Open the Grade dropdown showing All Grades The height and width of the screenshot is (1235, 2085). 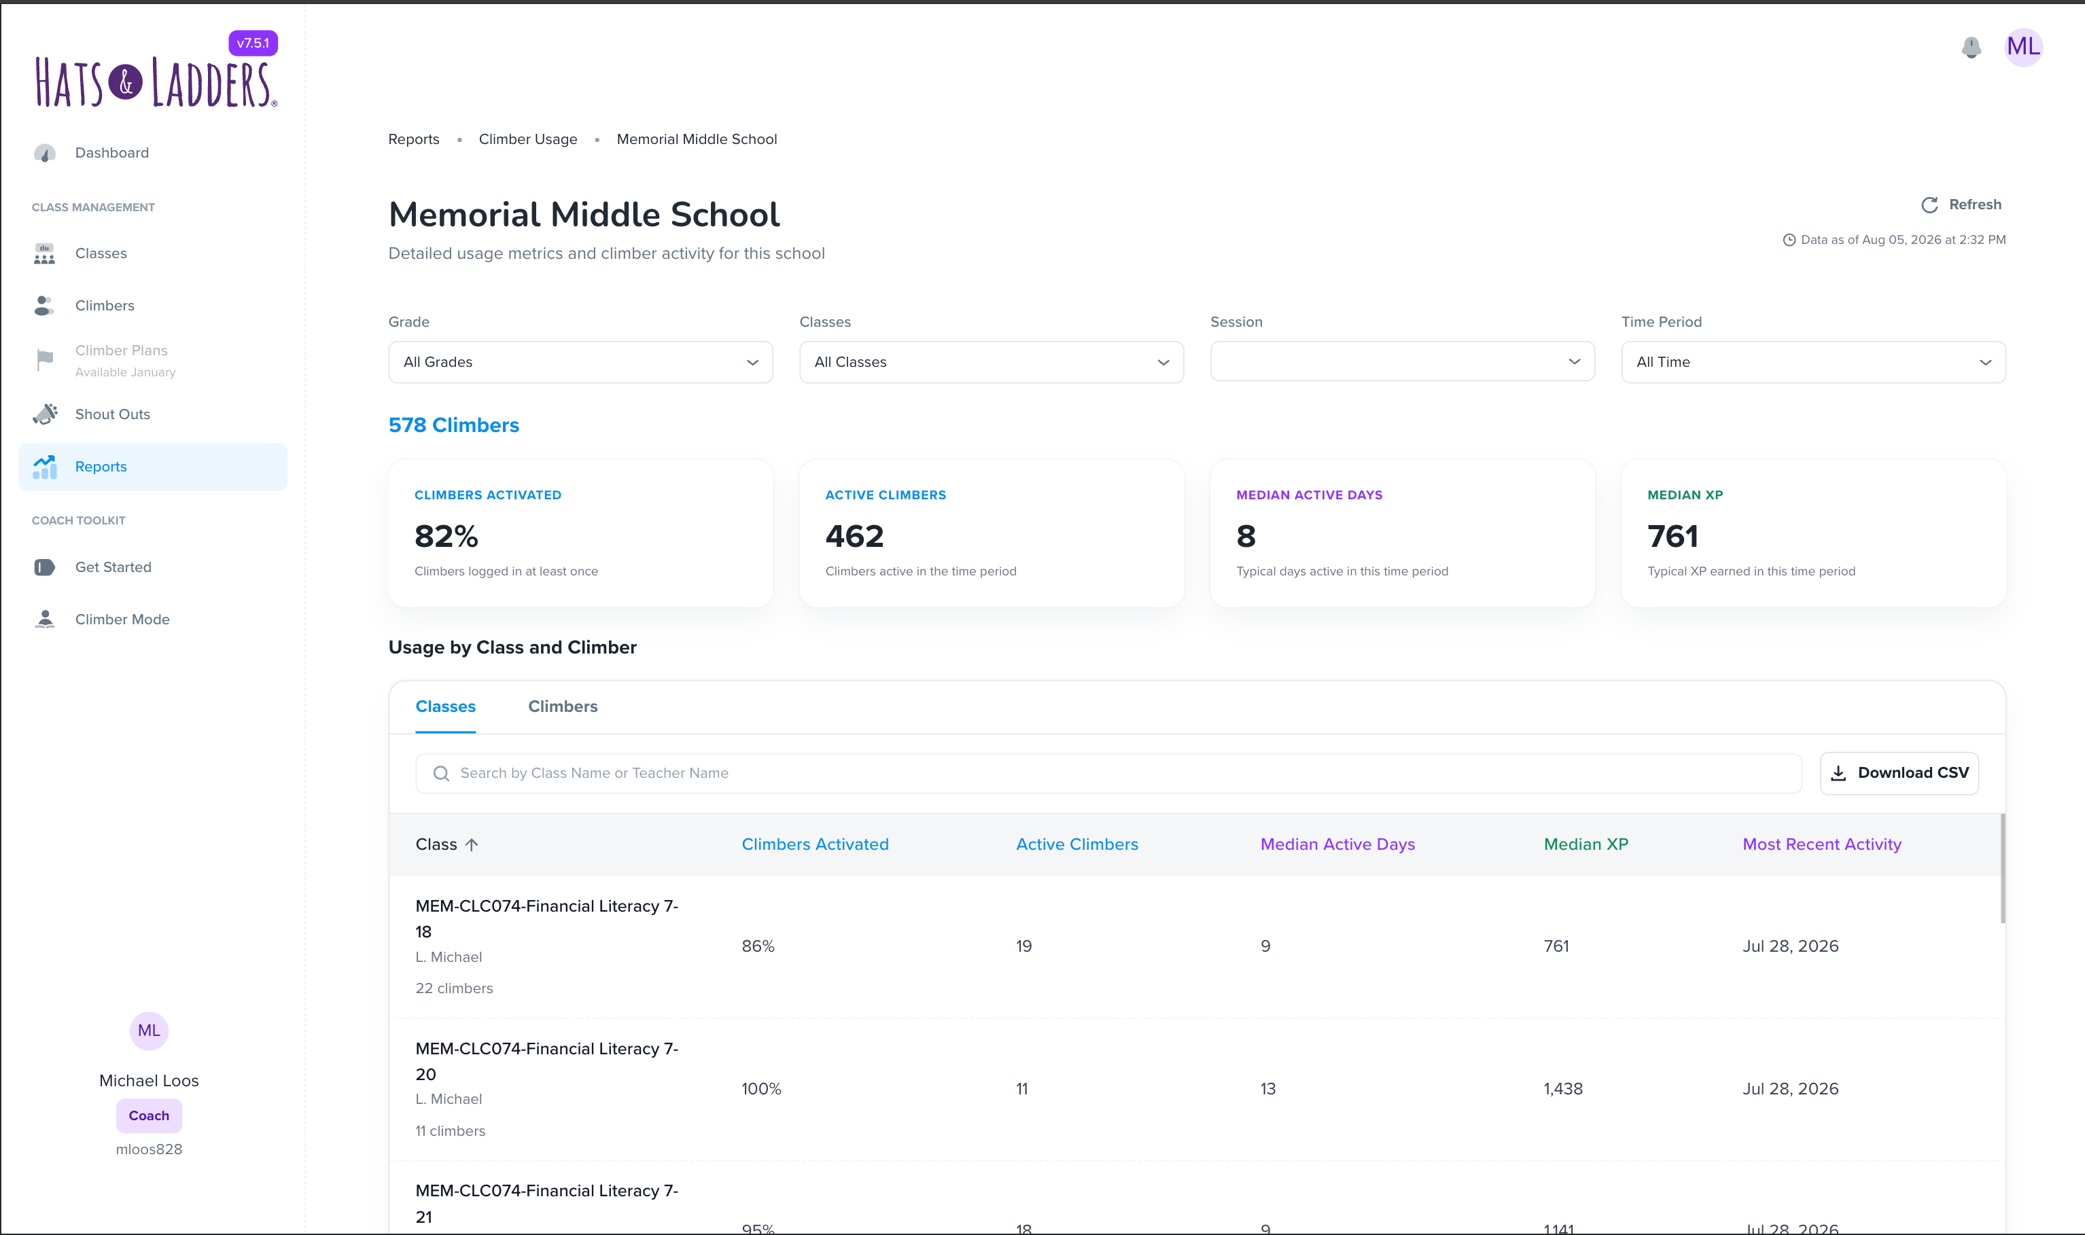click(580, 362)
